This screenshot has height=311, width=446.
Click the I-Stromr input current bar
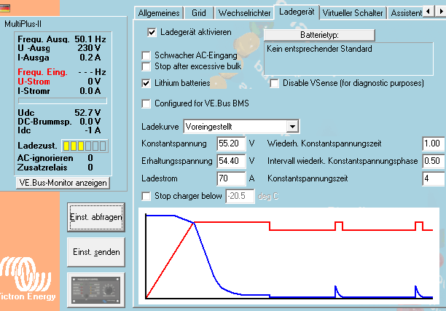(x=63, y=101)
